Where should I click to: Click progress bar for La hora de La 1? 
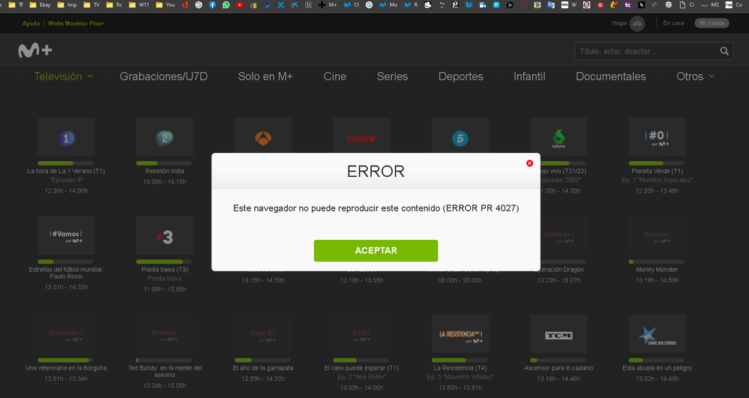click(x=65, y=163)
